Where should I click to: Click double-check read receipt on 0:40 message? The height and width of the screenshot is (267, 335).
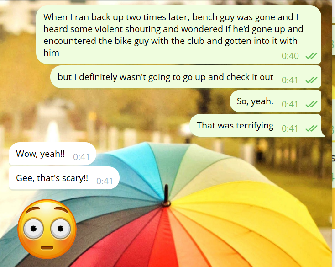pyautogui.click(x=311, y=56)
